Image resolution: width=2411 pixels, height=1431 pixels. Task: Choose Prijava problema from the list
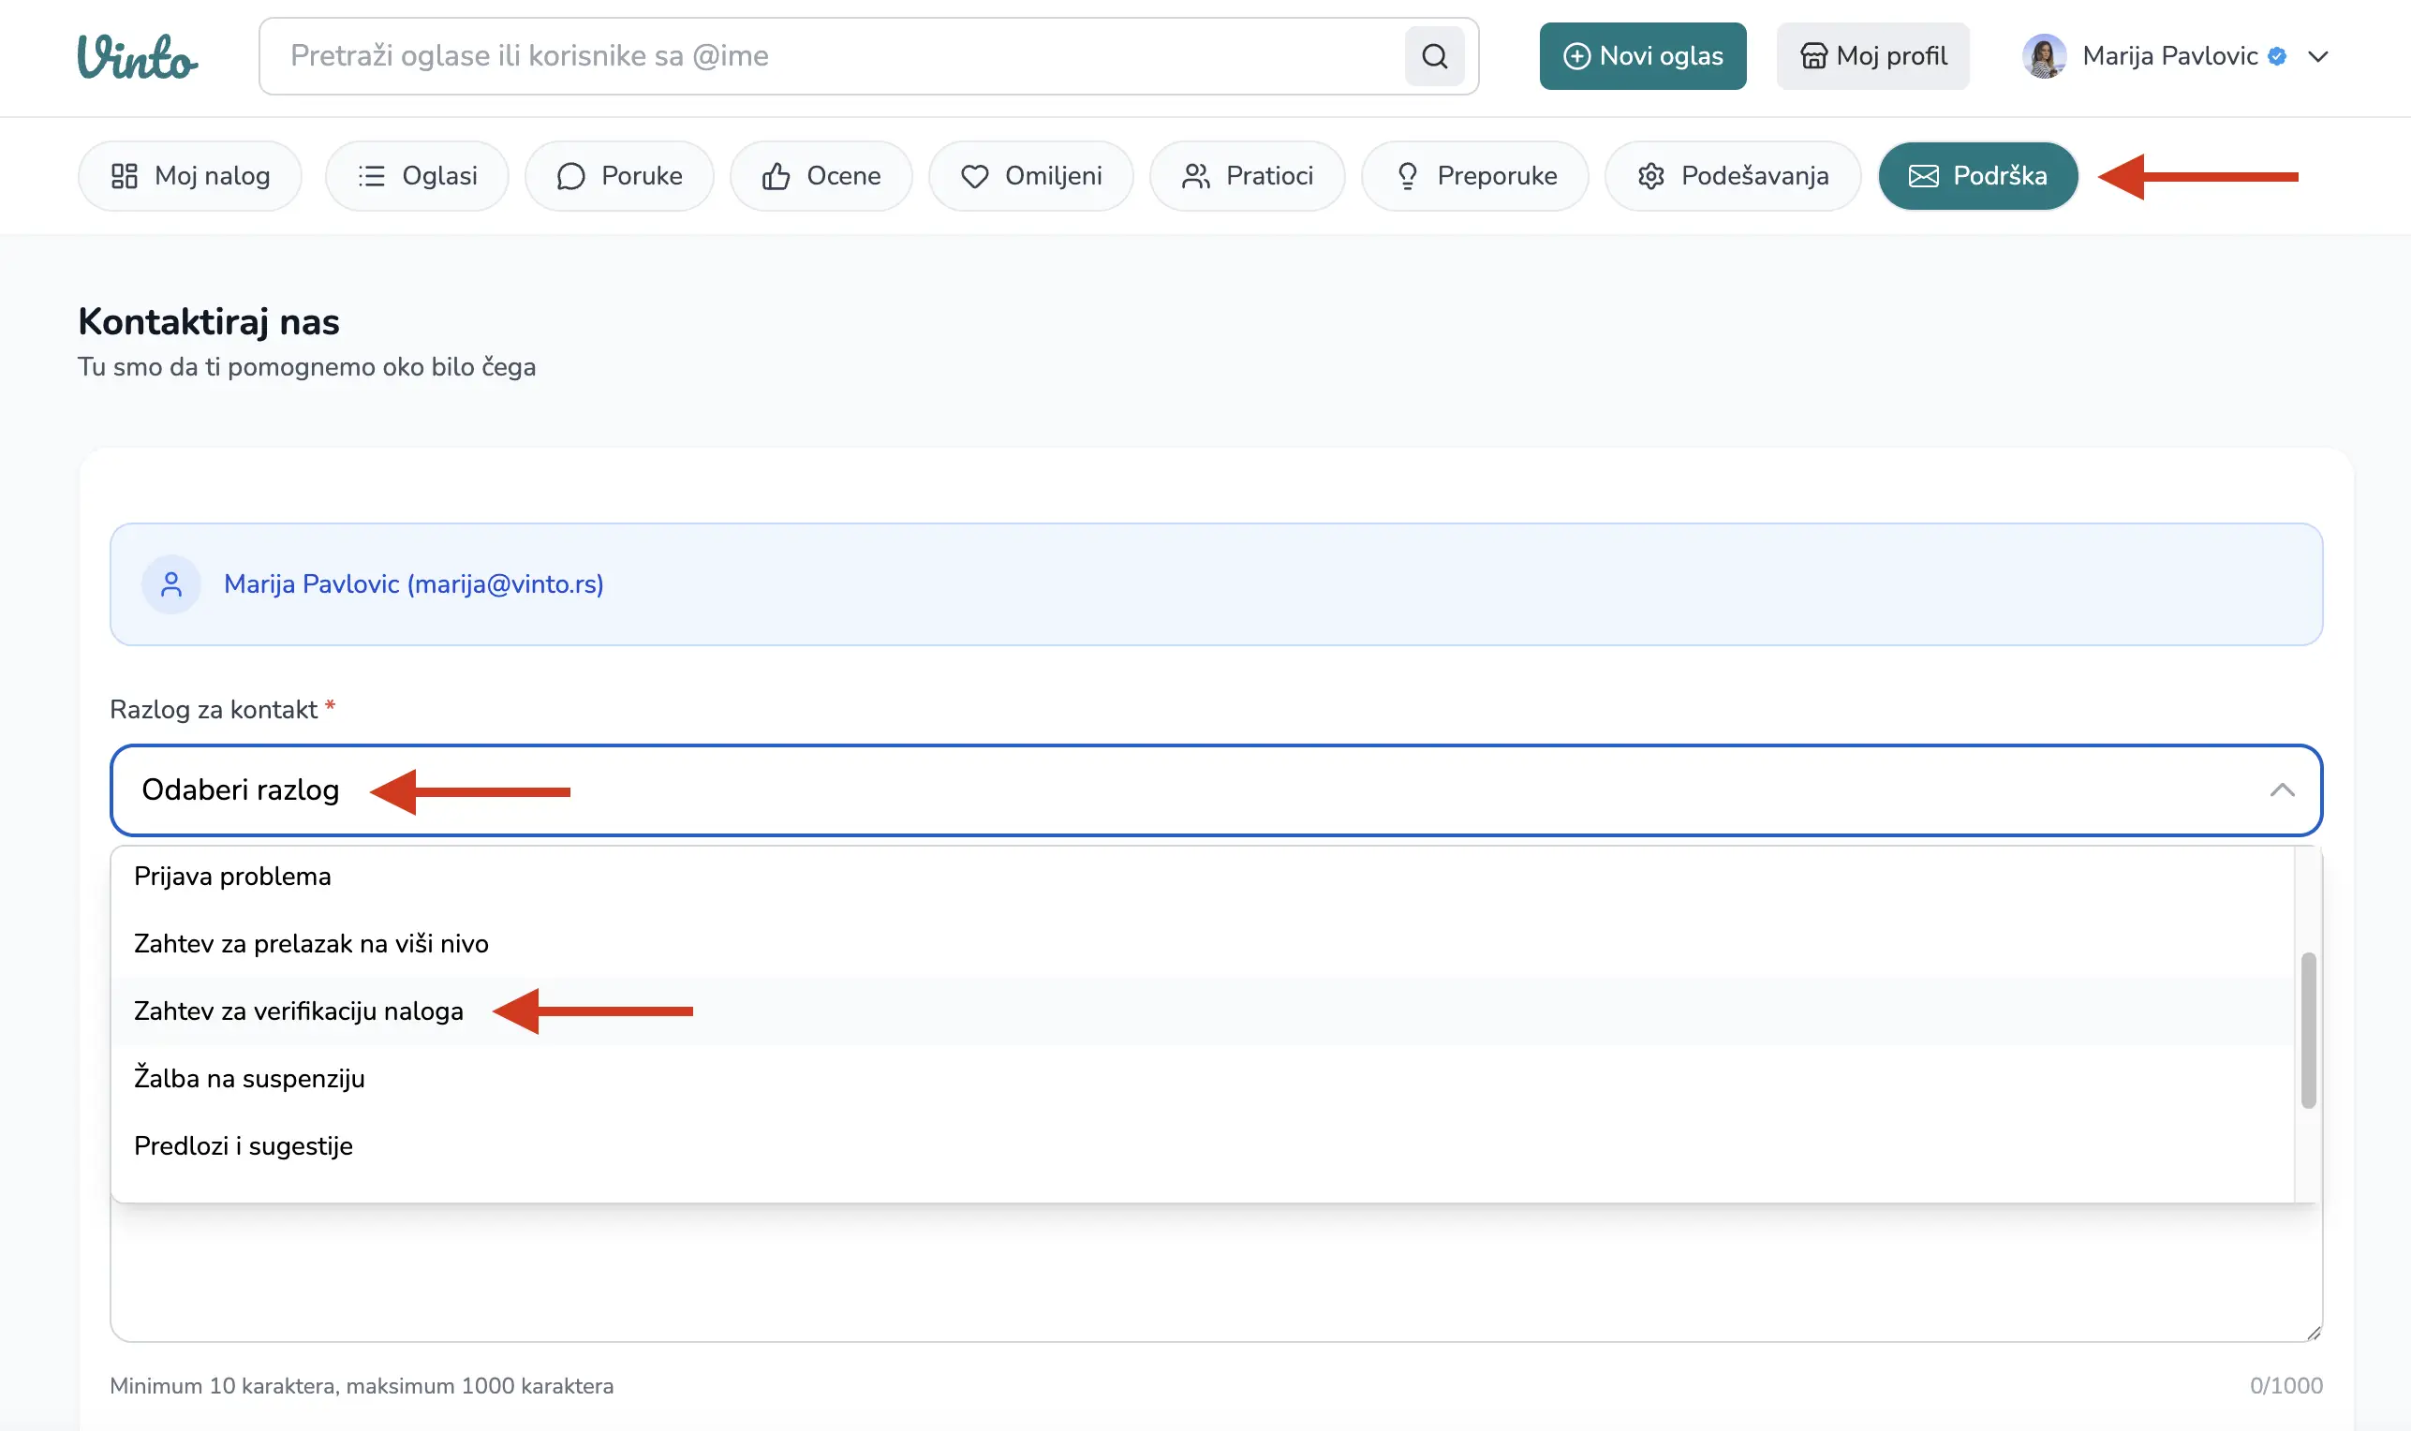[x=232, y=876]
